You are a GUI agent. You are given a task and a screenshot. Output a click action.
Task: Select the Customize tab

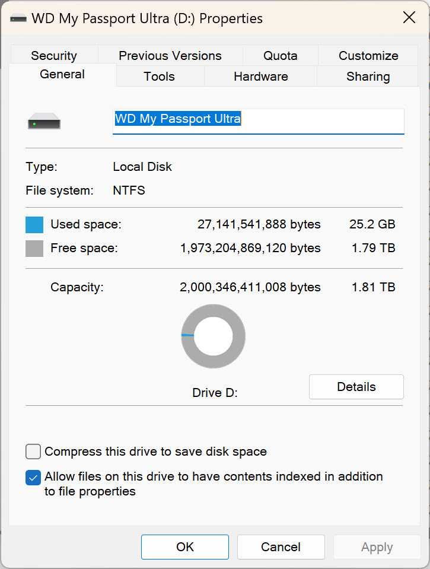368,56
